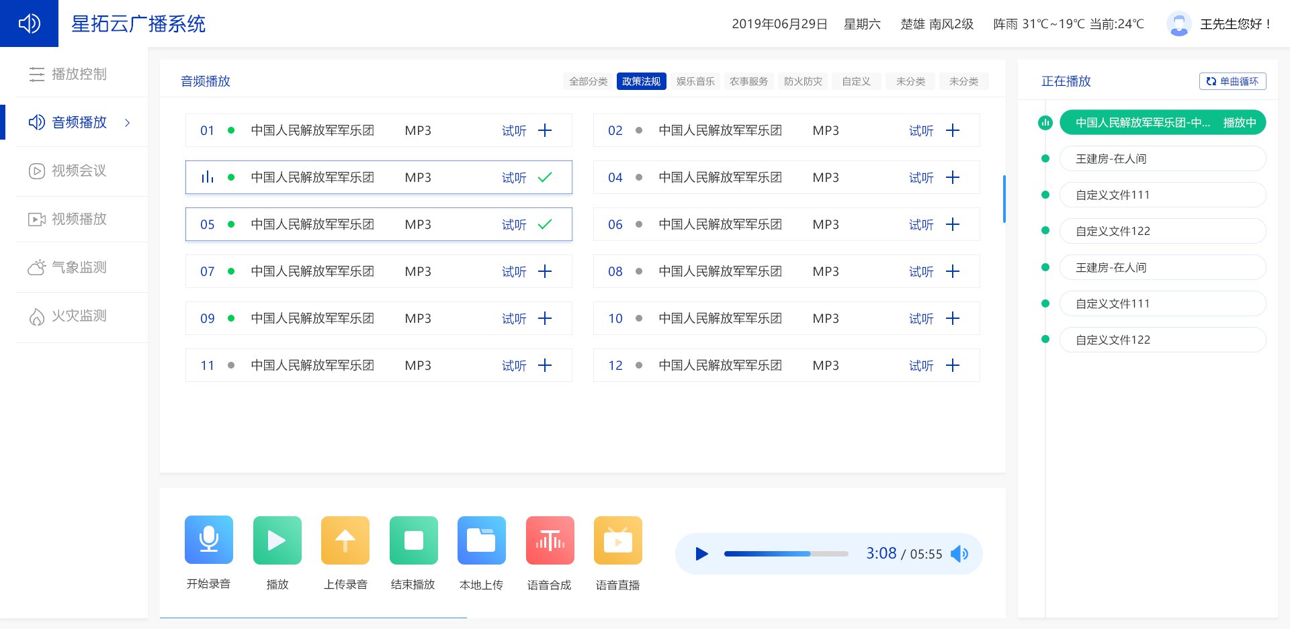
Task: Deselect the playing track's checkmark
Action: 545,177
